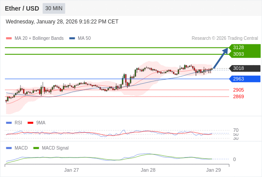The width and height of the screenshot is (262, 177).
Task: Click the 3018 current price tag
Action: point(245,68)
